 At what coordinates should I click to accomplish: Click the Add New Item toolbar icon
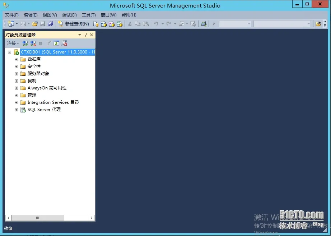click(23, 24)
